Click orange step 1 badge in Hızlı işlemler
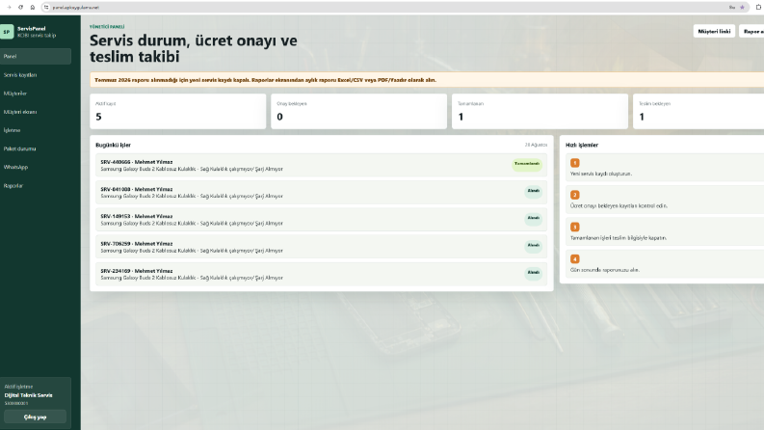This screenshot has height=430, width=764. click(575, 163)
